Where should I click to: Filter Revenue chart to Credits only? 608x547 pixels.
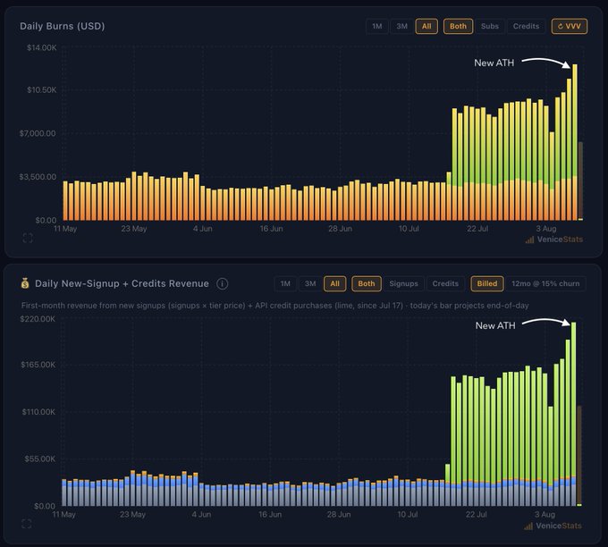445,283
